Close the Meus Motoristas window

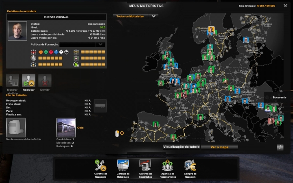(285, 6)
